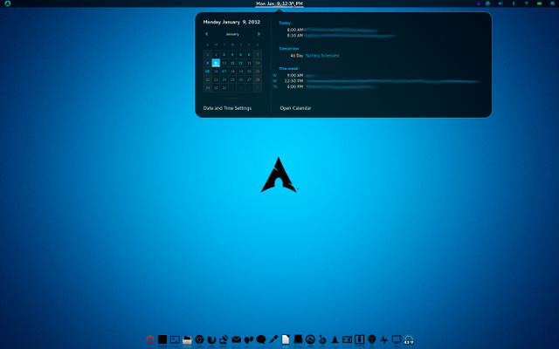
Task: Select January 12 in the calendar
Action: pyautogui.click(x=241, y=63)
